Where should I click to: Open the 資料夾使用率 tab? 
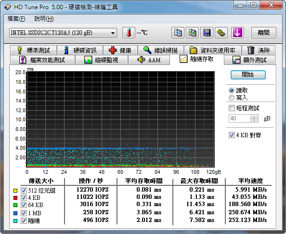point(213,50)
